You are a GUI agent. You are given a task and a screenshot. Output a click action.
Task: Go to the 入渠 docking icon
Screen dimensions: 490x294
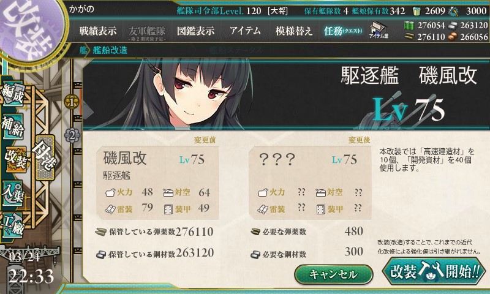[13, 193]
